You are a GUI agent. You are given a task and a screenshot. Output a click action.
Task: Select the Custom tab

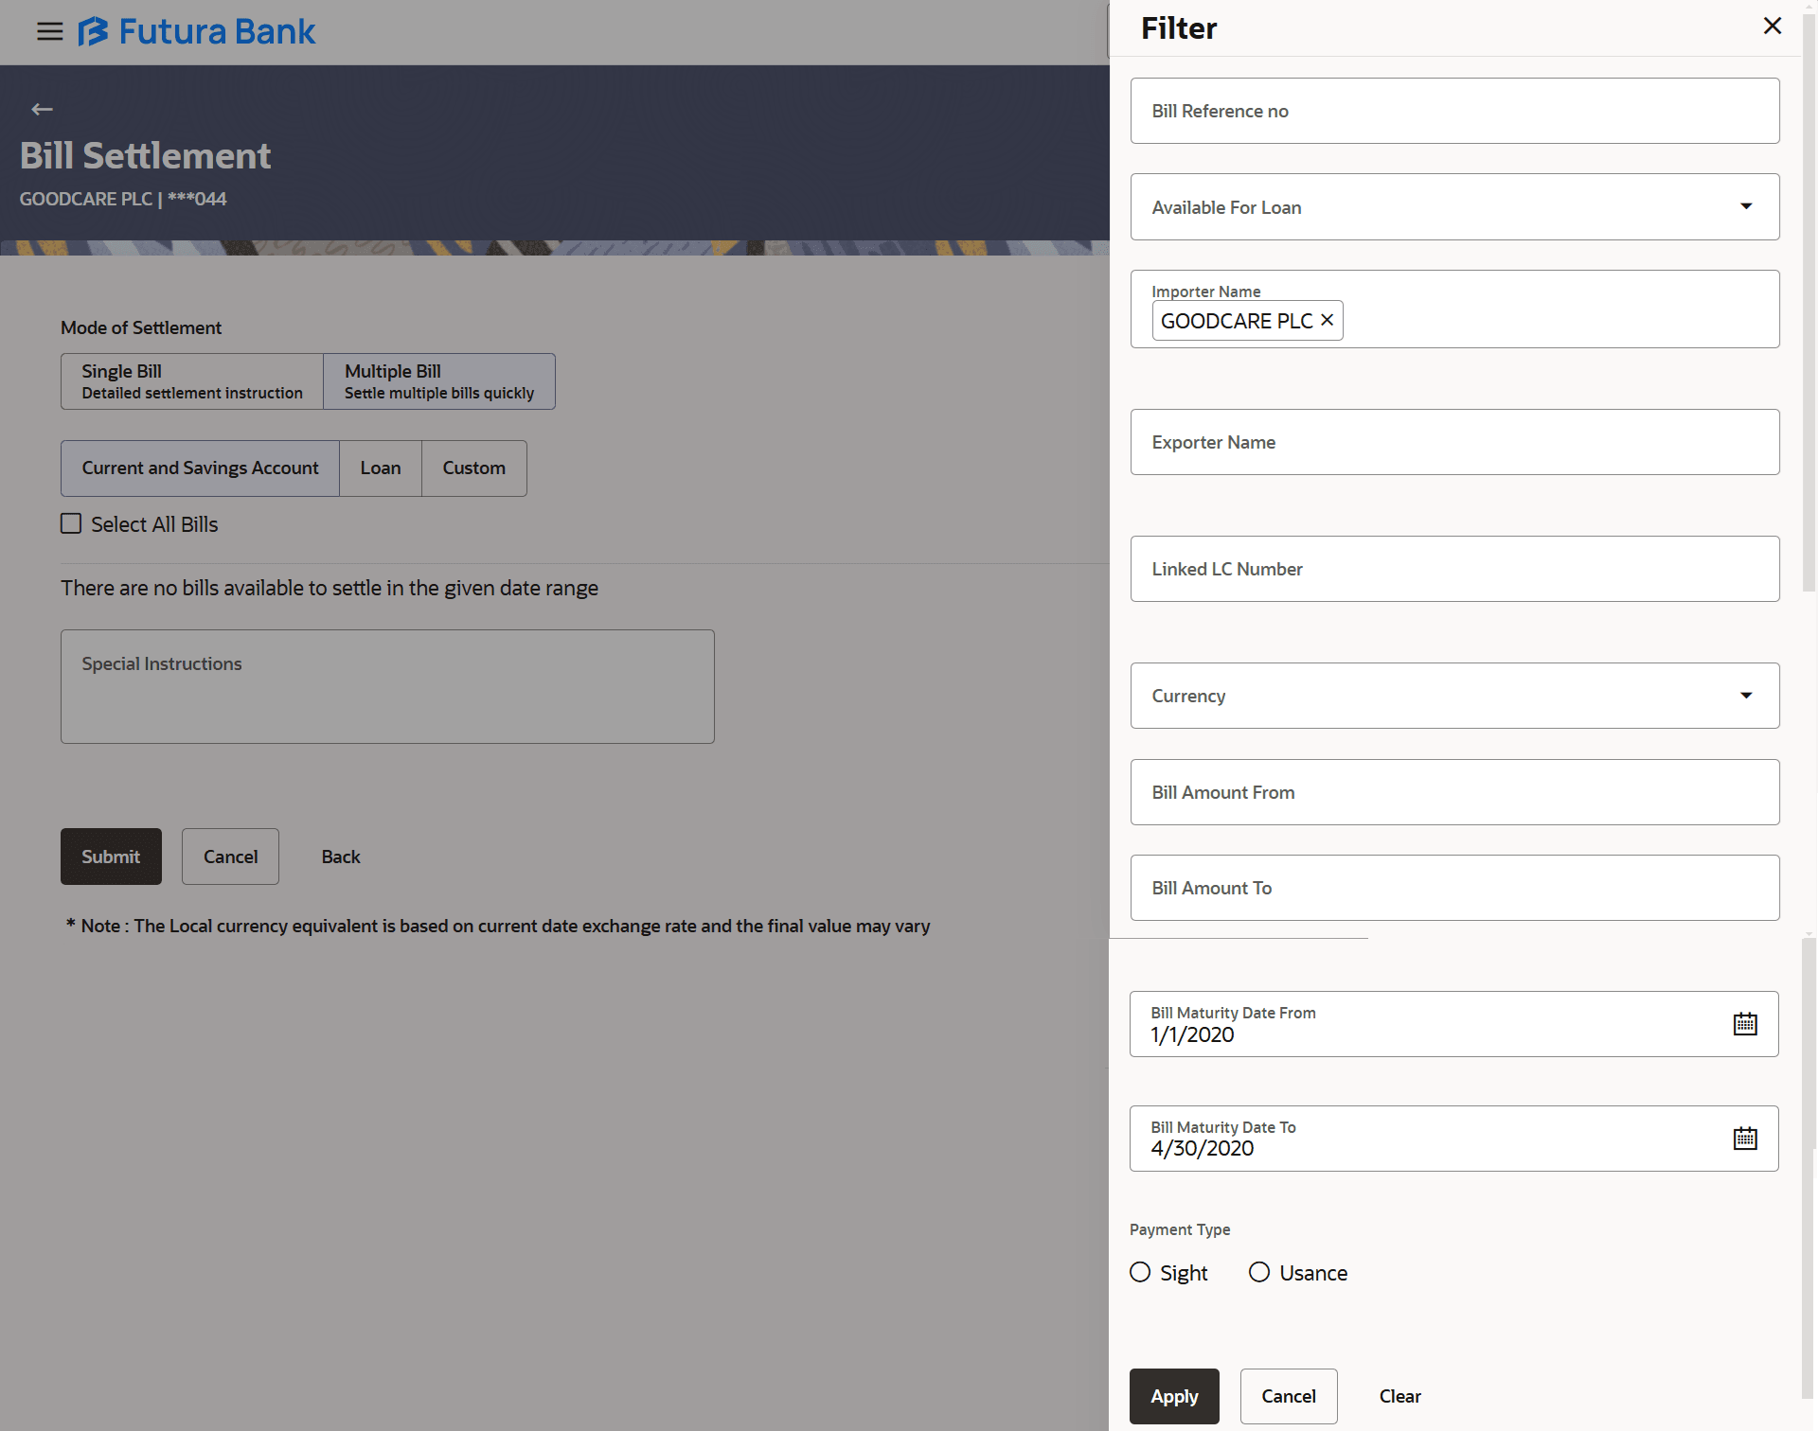point(473,468)
